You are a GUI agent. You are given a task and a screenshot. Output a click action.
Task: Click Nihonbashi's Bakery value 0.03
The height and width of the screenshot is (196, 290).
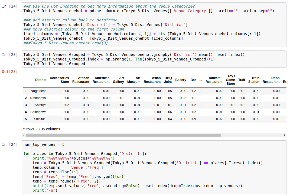(x=183, y=98)
